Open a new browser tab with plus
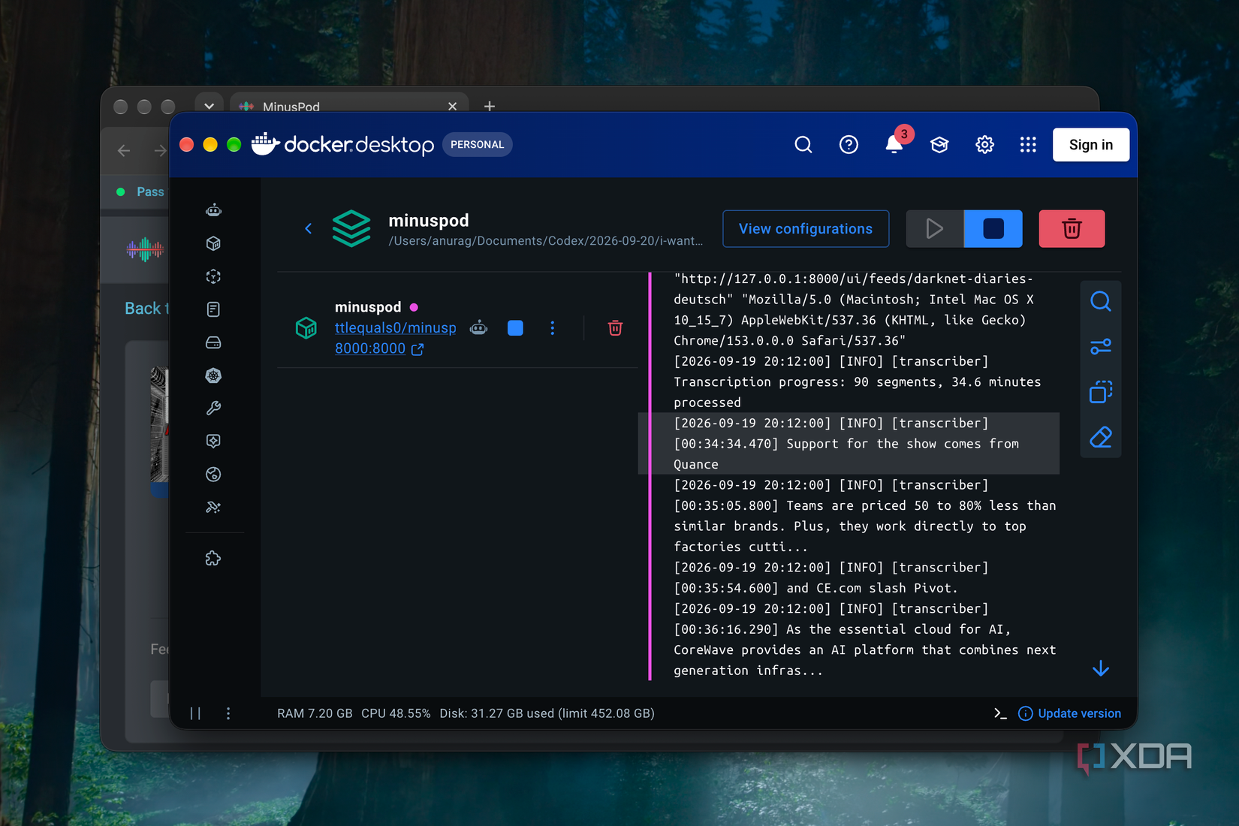Screen dimensions: 1239x826 [x=490, y=106]
